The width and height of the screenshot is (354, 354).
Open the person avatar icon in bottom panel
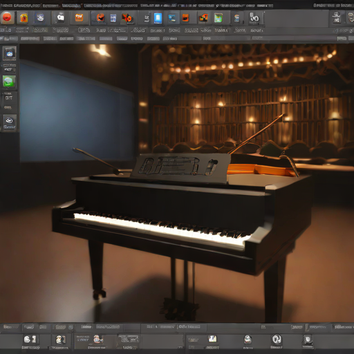(60, 339)
